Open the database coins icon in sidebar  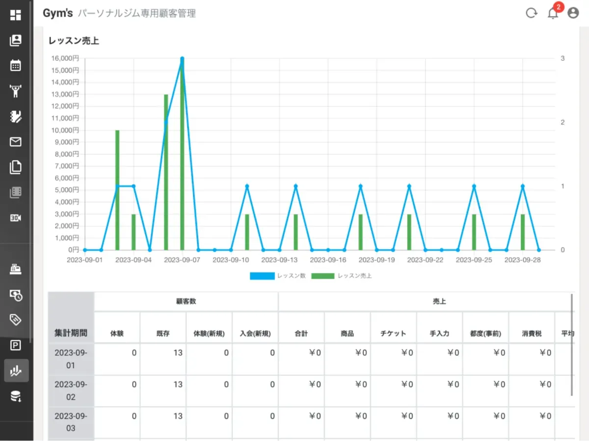click(16, 396)
